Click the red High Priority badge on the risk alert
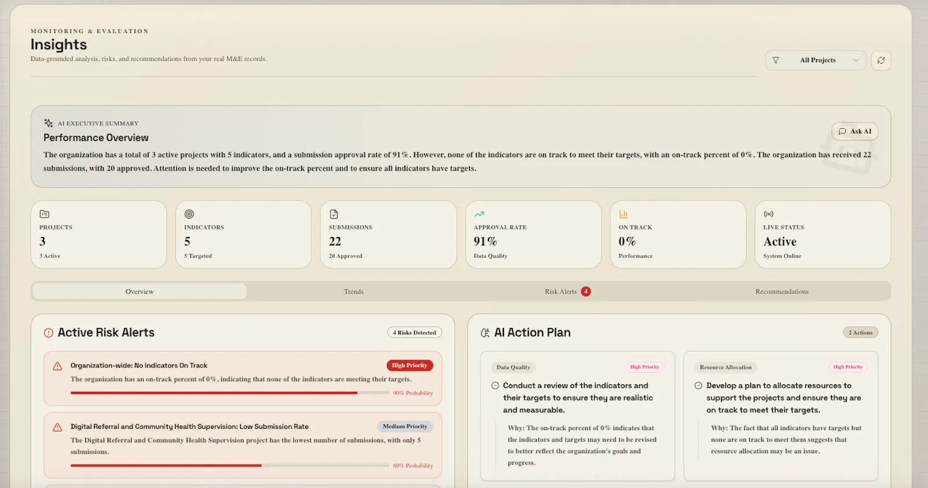Image resolution: width=928 pixels, height=488 pixels. 409,365
